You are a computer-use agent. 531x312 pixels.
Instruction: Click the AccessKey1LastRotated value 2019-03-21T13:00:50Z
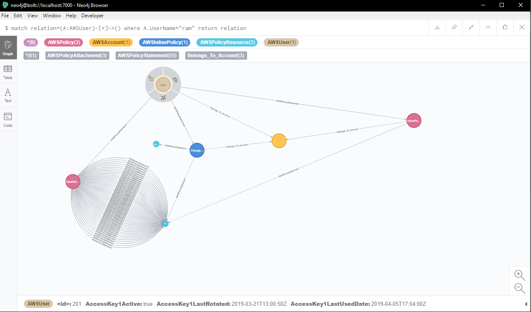(x=259, y=304)
